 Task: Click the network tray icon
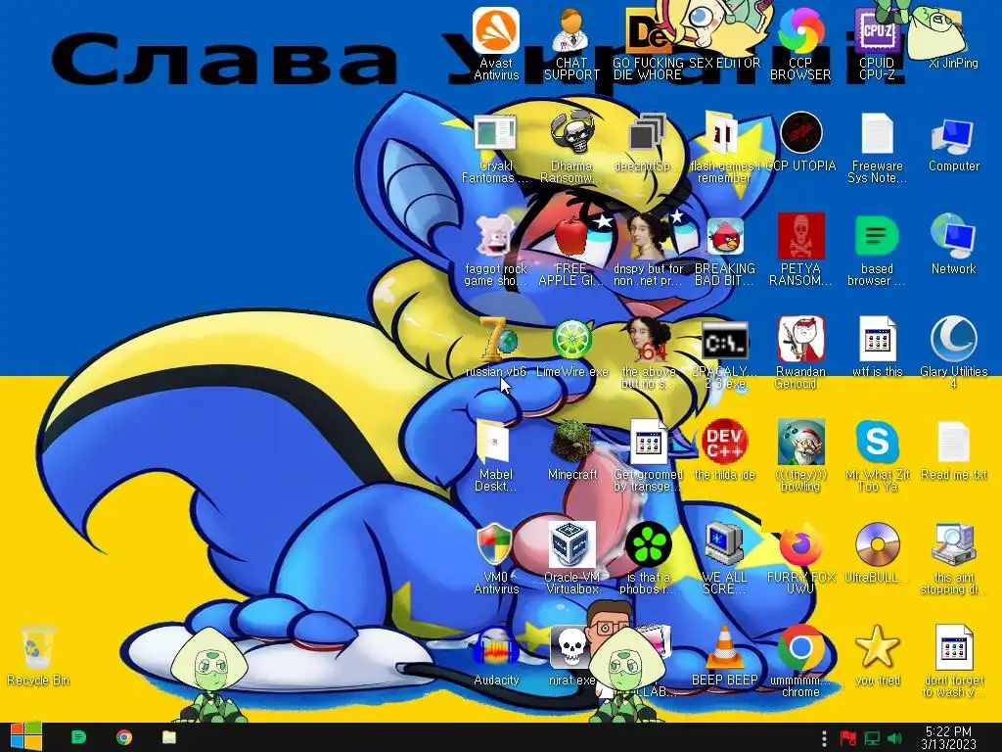click(x=872, y=738)
